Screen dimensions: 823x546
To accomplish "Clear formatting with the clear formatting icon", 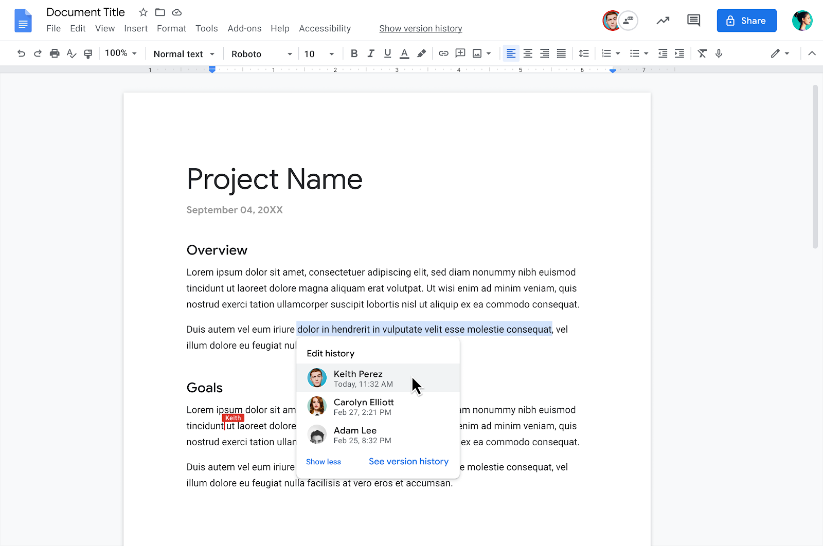I will [x=702, y=53].
